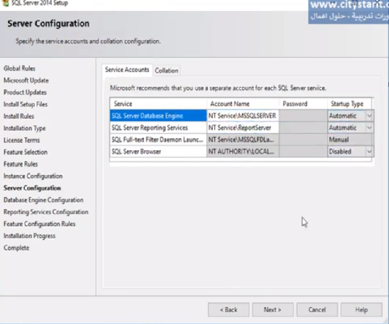Screen dimensions: 389x324
Task: Click Feature Configuration Rules step
Action: click(x=40, y=224)
